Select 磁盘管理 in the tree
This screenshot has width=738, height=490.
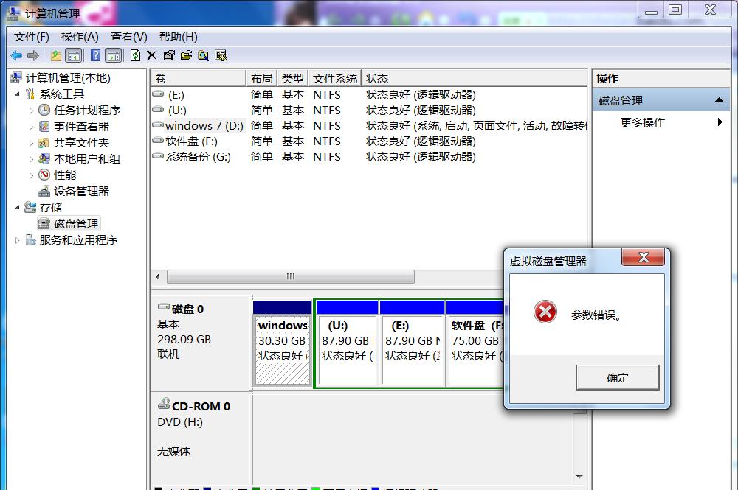(75, 223)
